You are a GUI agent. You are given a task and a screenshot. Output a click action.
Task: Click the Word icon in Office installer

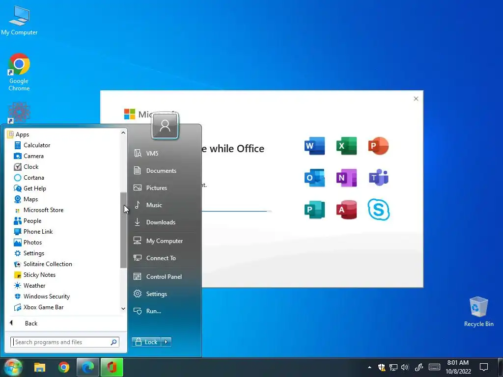pyautogui.click(x=314, y=146)
